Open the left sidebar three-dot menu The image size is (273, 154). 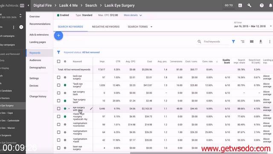click(x=14, y=27)
